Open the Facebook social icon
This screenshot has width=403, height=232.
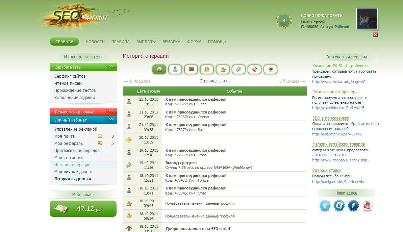pos(353,206)
